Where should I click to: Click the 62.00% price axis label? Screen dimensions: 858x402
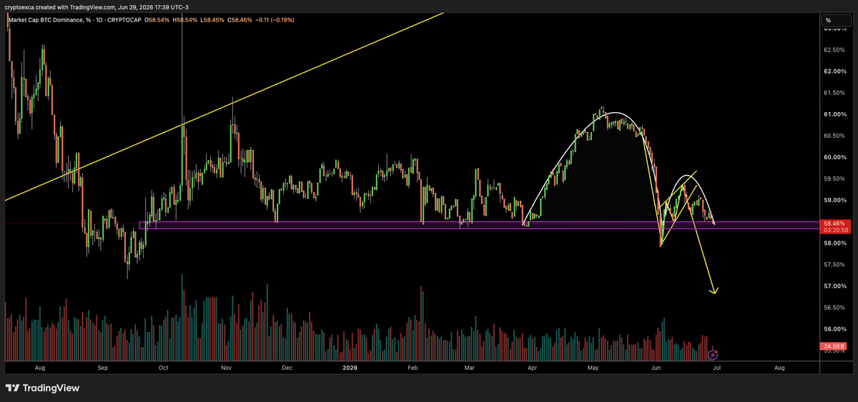(x=834, y=71)
